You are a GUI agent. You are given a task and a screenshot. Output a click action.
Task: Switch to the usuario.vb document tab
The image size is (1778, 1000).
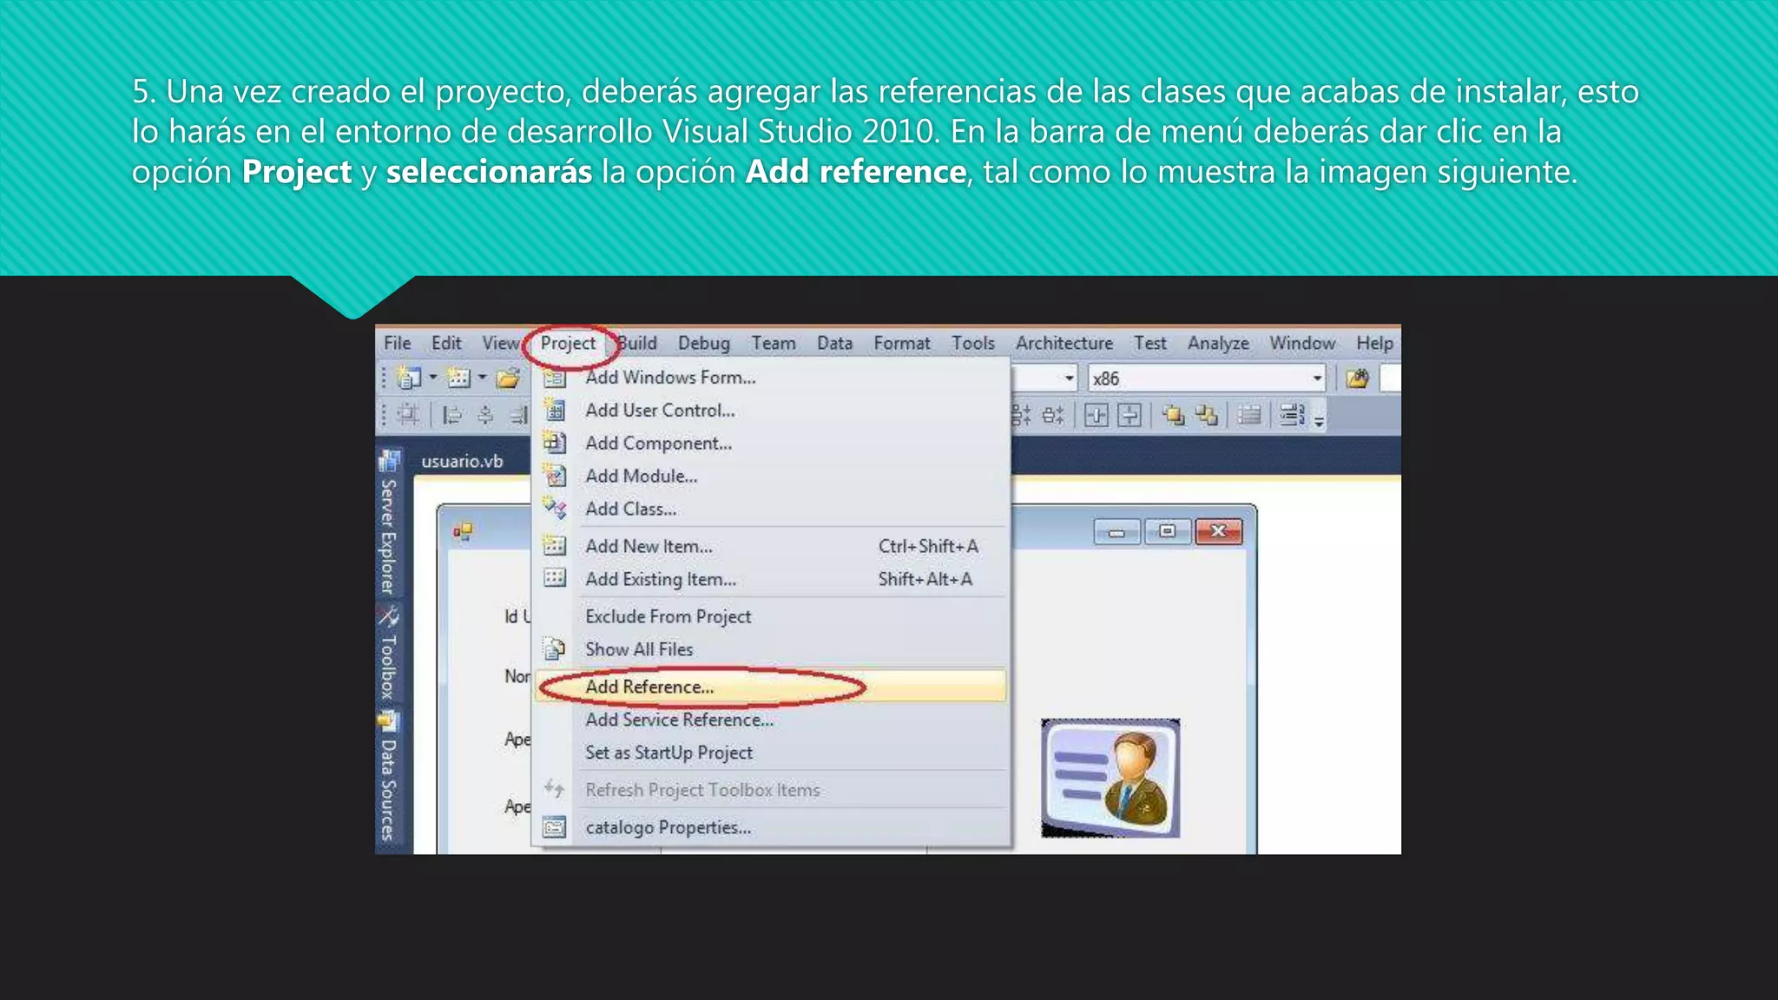click(x=462, y=461)
